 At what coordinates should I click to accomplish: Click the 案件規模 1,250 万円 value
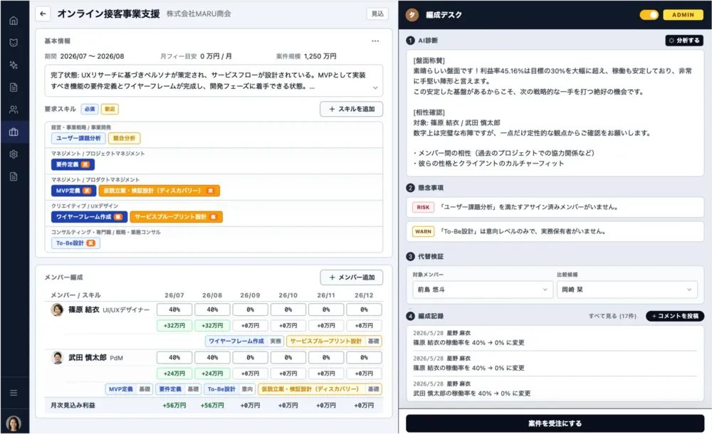click(320, 56)
